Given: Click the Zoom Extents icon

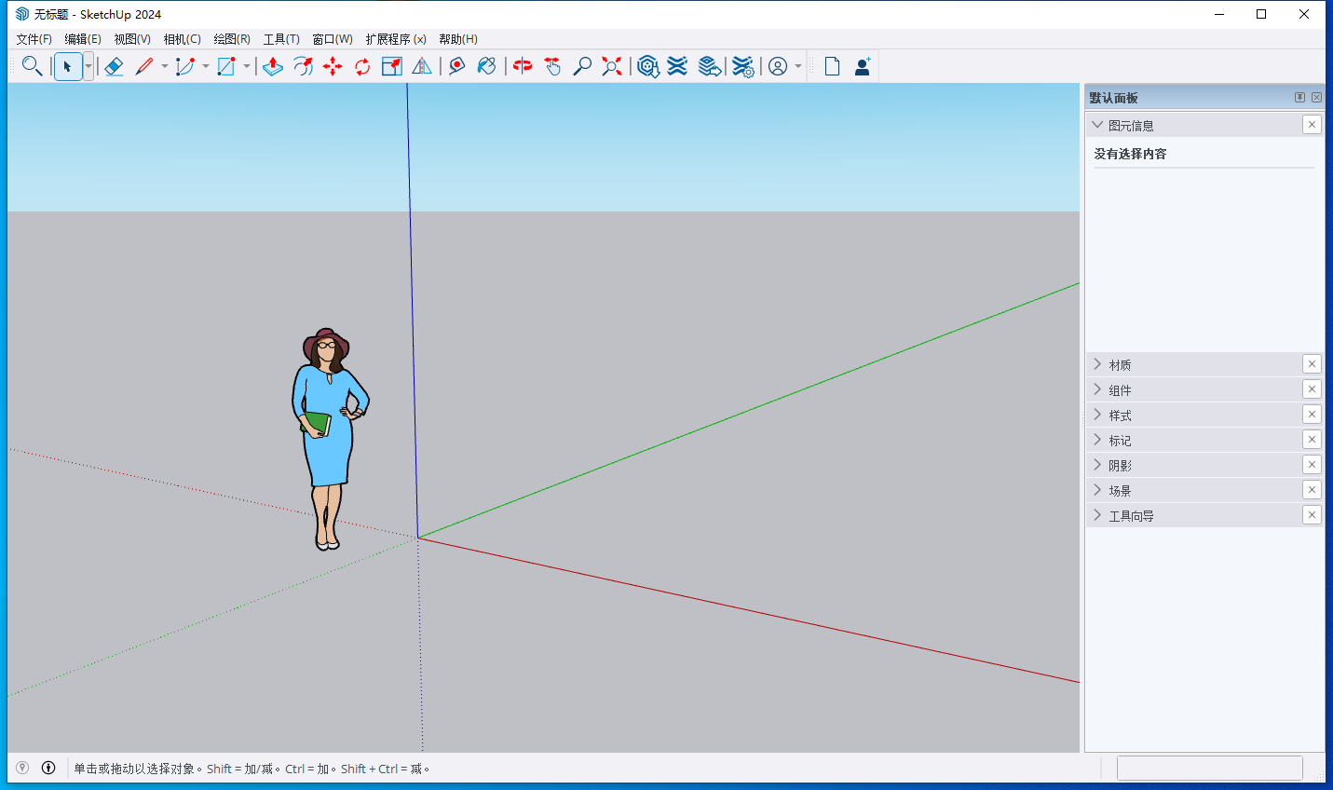Looking at the screenshot, I should [611, 66].
